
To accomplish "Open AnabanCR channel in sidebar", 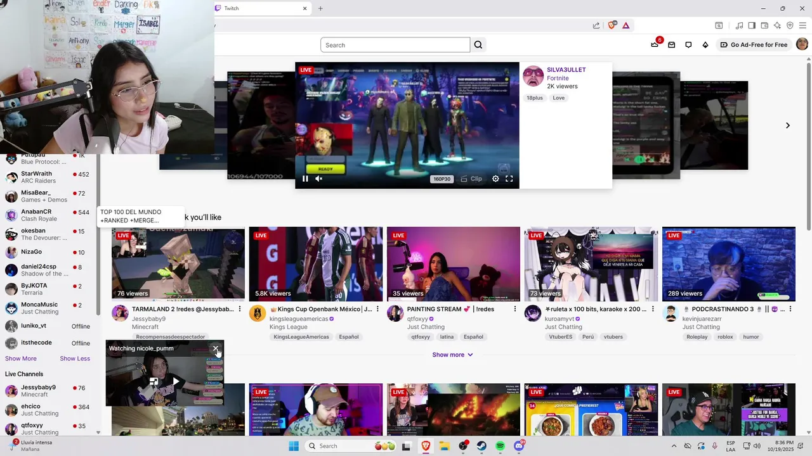I will [48, 215].
